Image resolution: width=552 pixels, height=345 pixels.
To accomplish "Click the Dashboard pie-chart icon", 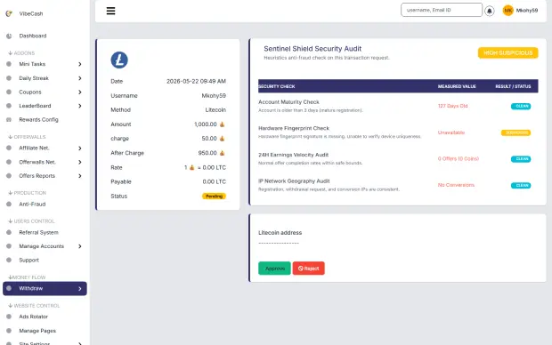I will (x=9, y=36).
